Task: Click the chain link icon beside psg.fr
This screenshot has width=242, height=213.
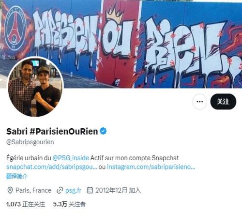Action: point(60,190)
